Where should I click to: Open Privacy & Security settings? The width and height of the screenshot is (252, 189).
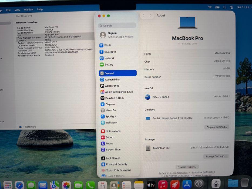coord(114,164)
